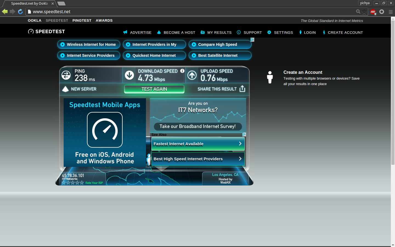Screen dimensions: 395x247
Task: Click the Create an Account person figure
Action: tap(270, 77)
